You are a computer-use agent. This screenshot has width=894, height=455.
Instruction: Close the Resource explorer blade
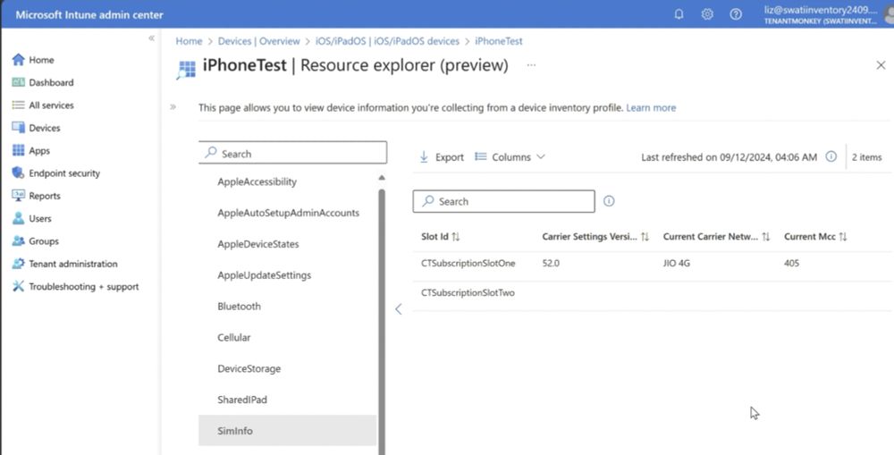(881, 65)
